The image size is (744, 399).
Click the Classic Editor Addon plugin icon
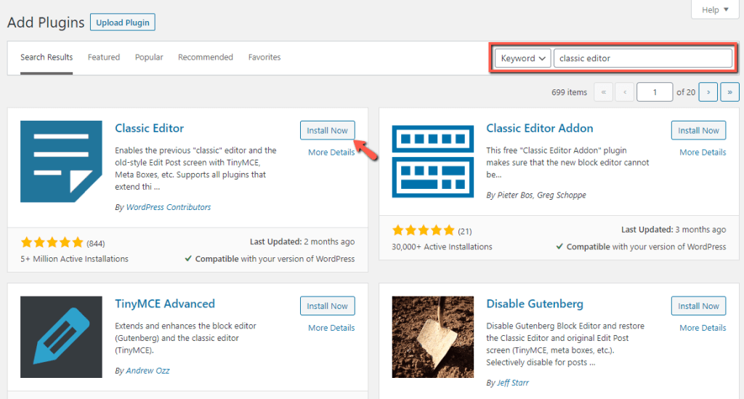click(433, 161)
